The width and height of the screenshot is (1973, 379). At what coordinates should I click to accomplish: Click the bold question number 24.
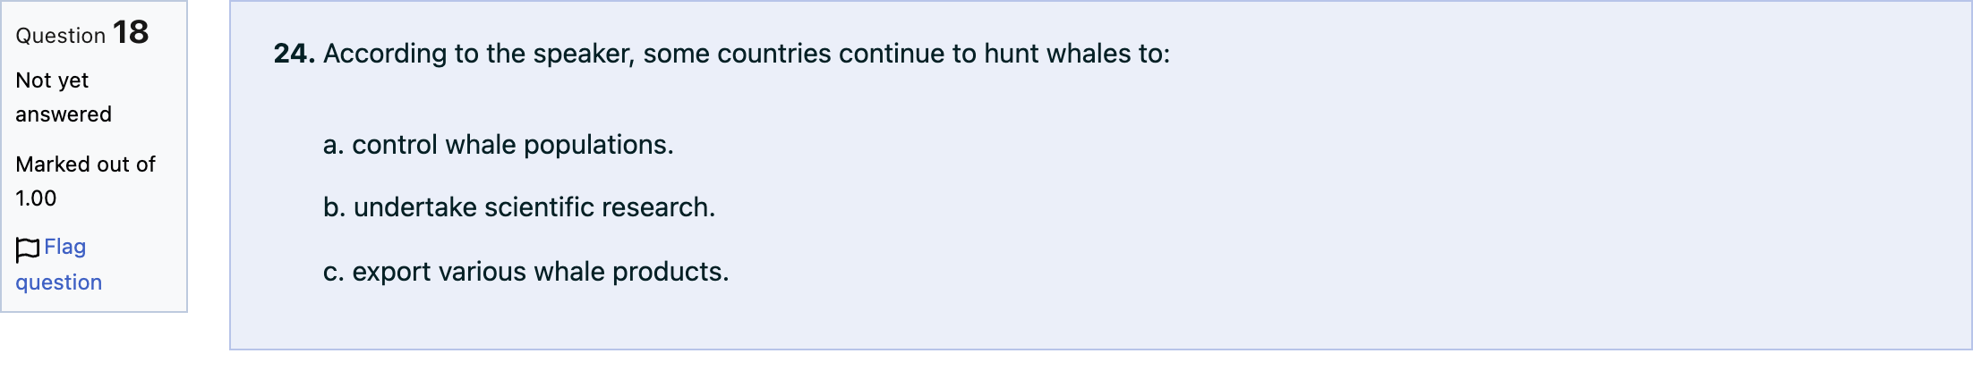point(295,54)
